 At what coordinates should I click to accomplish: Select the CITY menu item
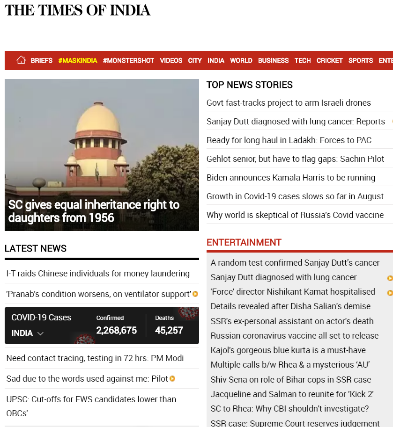coord(195,60)
